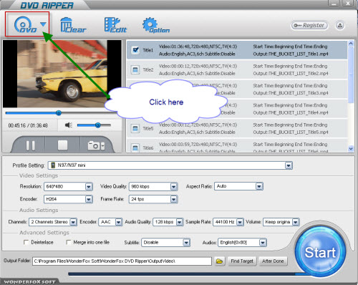Minimize the DVD Ripper window
Screen dimensions: 358x285
pos(334,3)
